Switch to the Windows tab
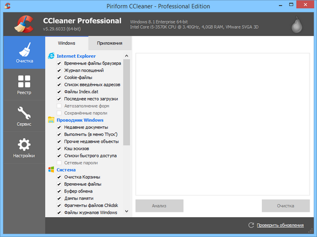 pos(66,43)
